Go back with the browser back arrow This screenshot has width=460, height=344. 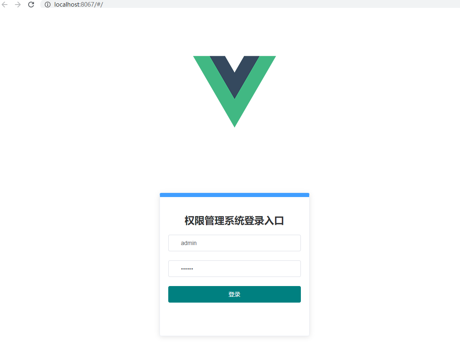pos(5,5)
